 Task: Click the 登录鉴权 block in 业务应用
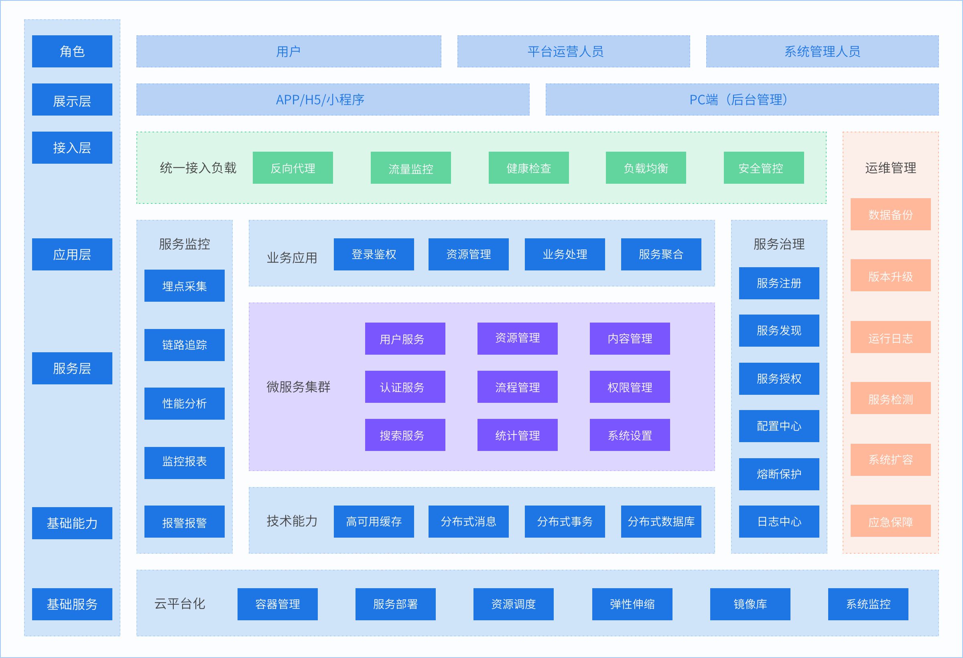[x=374, y=254]
